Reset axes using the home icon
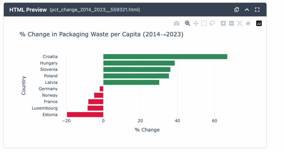 248,24
